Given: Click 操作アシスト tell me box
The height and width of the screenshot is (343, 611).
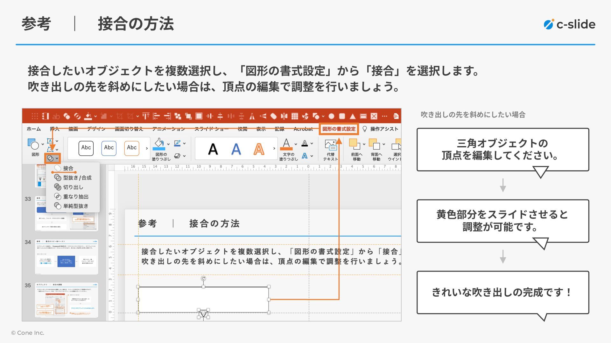Looking at the screenshot, I should click(384, 129).
